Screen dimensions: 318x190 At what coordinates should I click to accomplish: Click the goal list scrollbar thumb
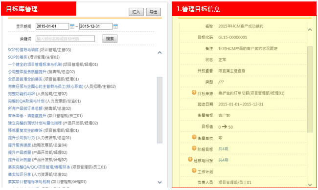coord(159,110)
